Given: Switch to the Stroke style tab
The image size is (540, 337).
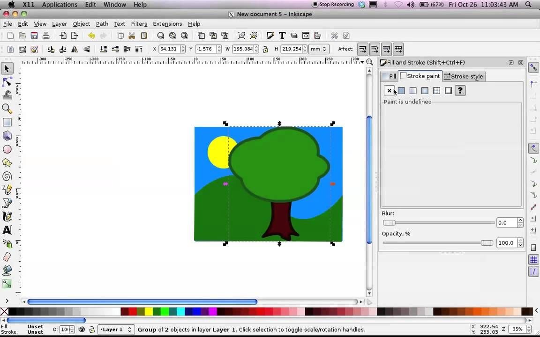Looking at the screenshot, I should click(x=463, y=76).
